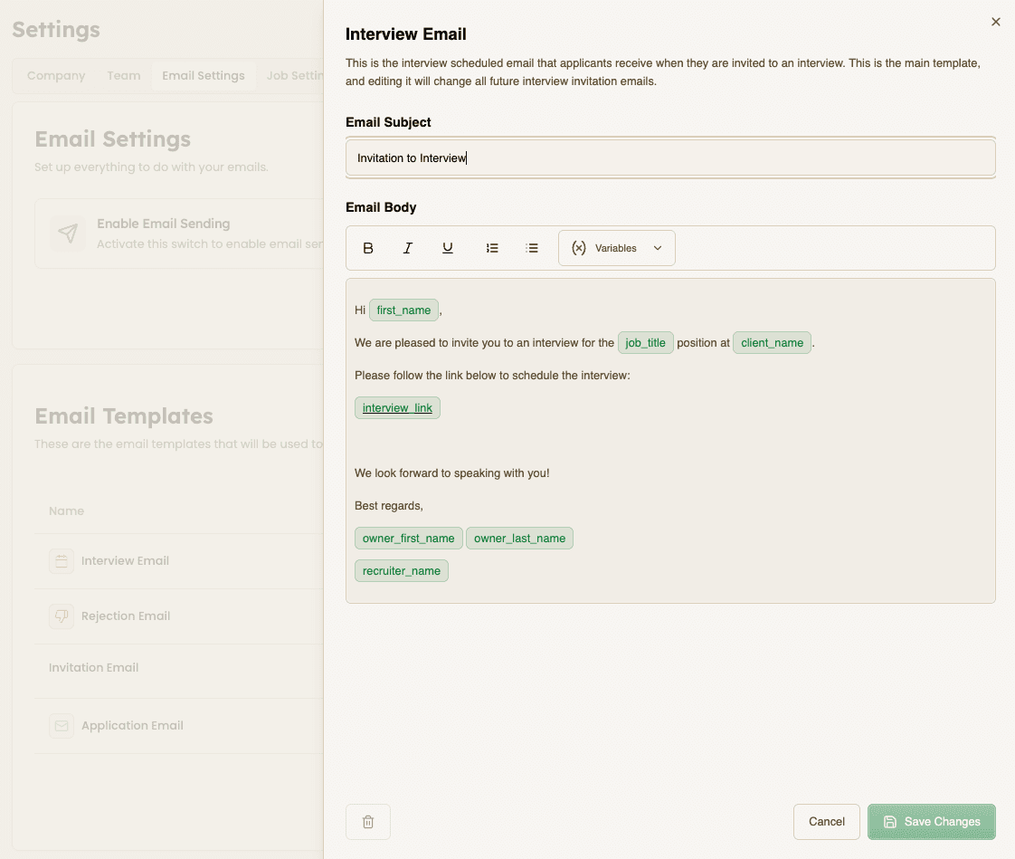Click the paper plane icon for Email Sending
The width and height of the screenshot is (1015, 859).
pos(68,234)
